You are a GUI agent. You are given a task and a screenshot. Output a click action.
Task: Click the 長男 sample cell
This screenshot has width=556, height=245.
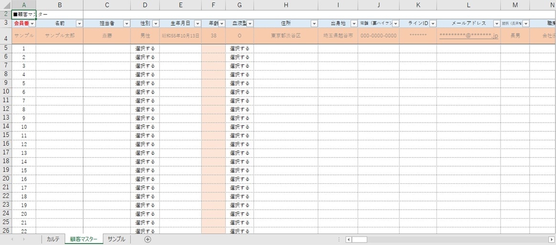click(515, 36)
